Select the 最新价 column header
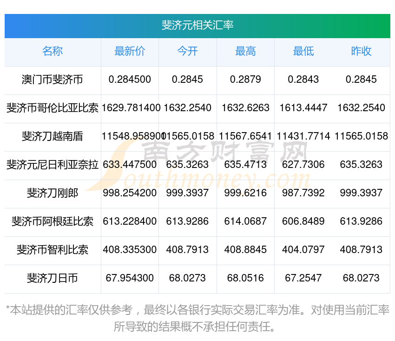The image size is (395, 341). [x=130, y=52]
